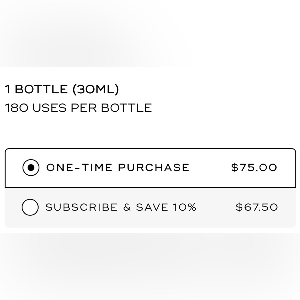Click the filled dot inside the selected radio
Viewport: 300px width, 300px height.
pos(31,167)
